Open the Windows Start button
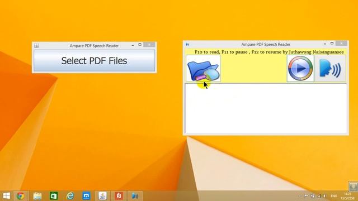The image size is (358, 201). click(x=6, y=196)
